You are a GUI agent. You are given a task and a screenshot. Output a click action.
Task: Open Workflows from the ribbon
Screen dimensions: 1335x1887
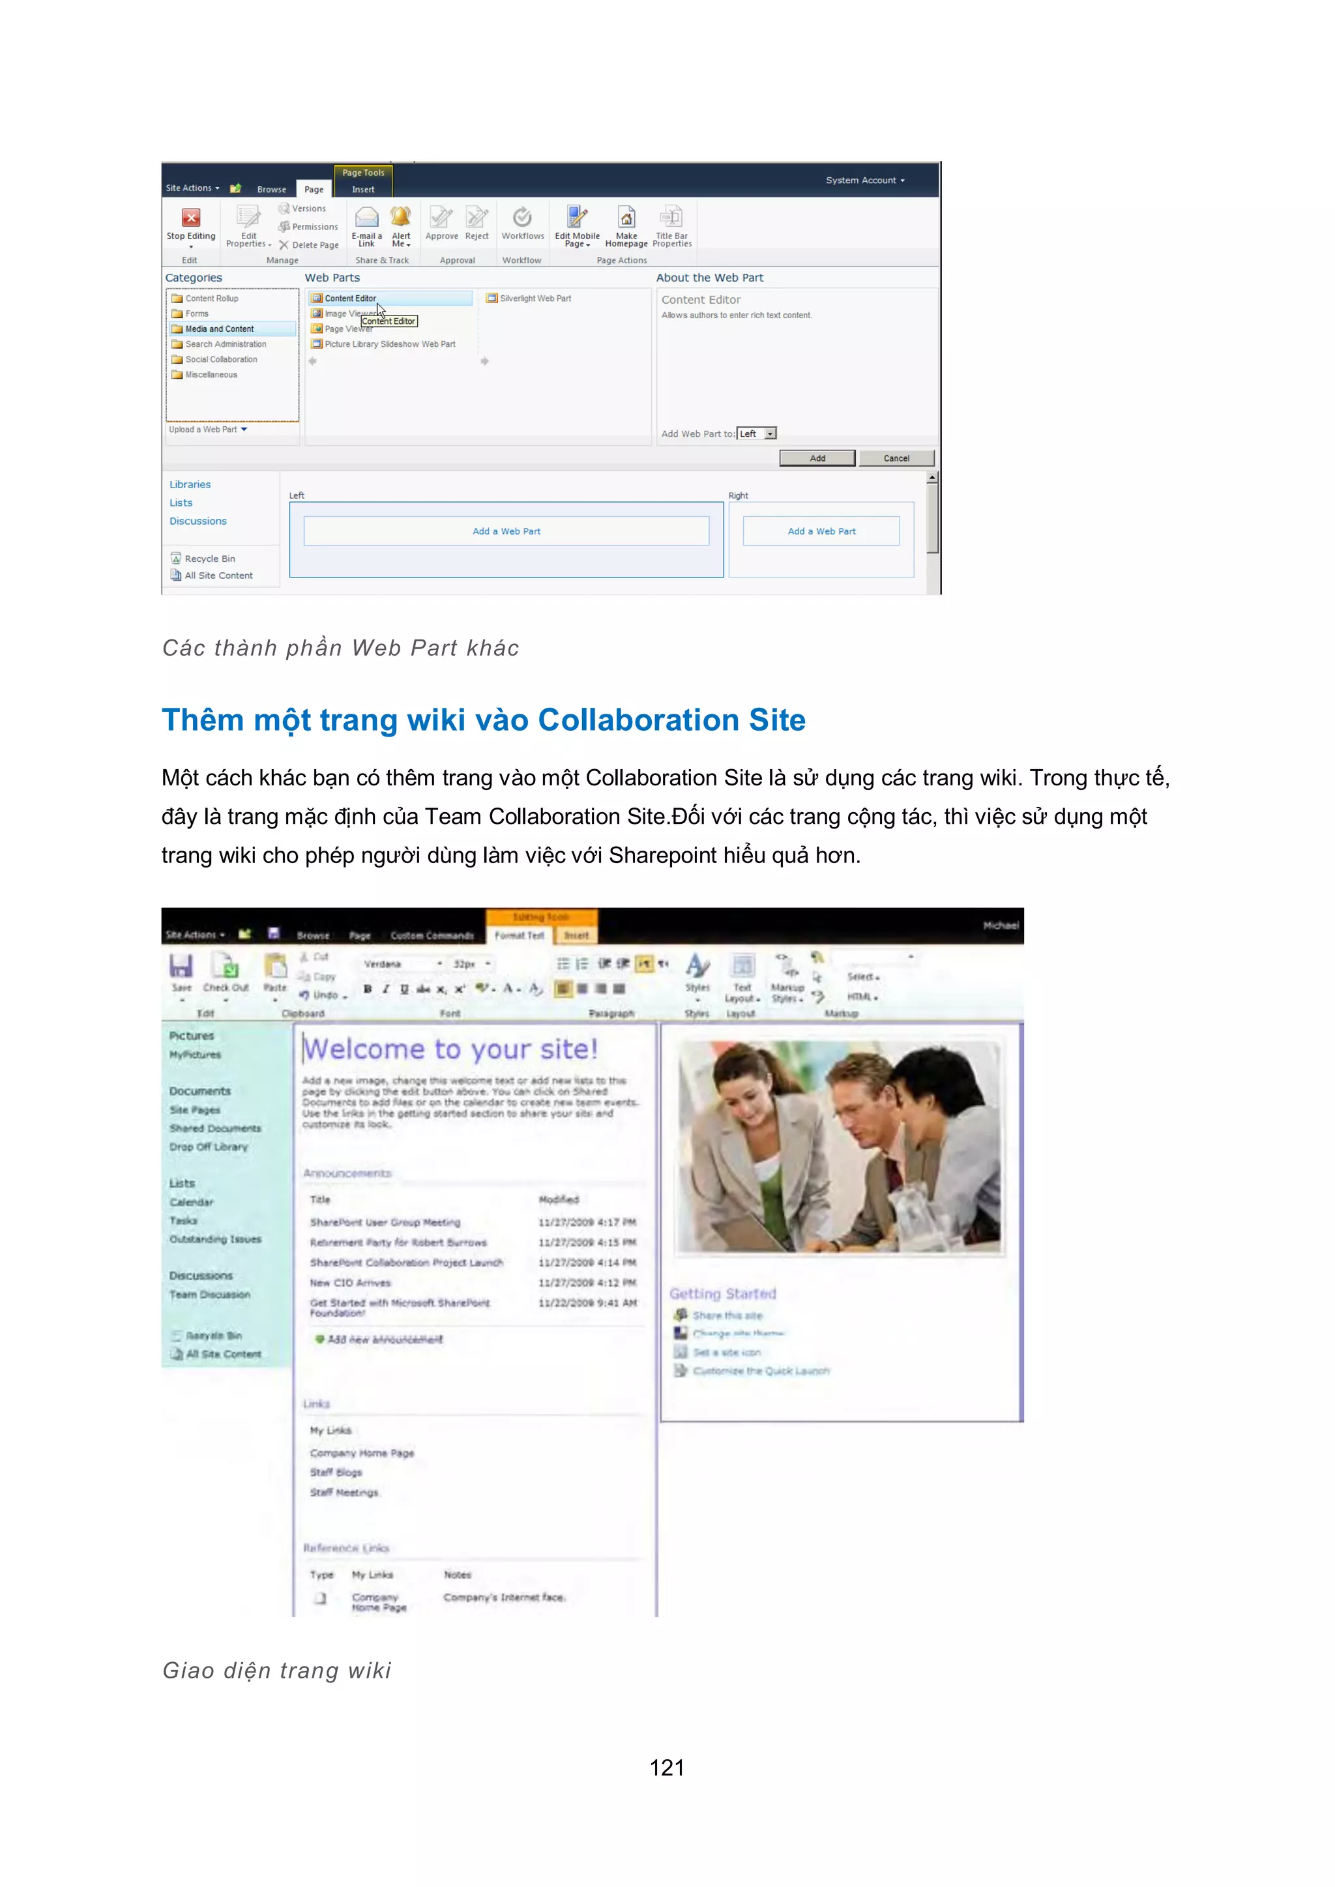[523, 224]
